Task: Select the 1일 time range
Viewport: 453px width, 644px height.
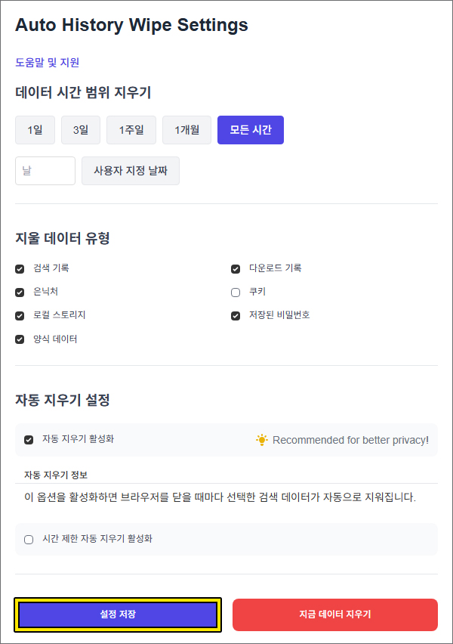Action: [x=35, y=130]
